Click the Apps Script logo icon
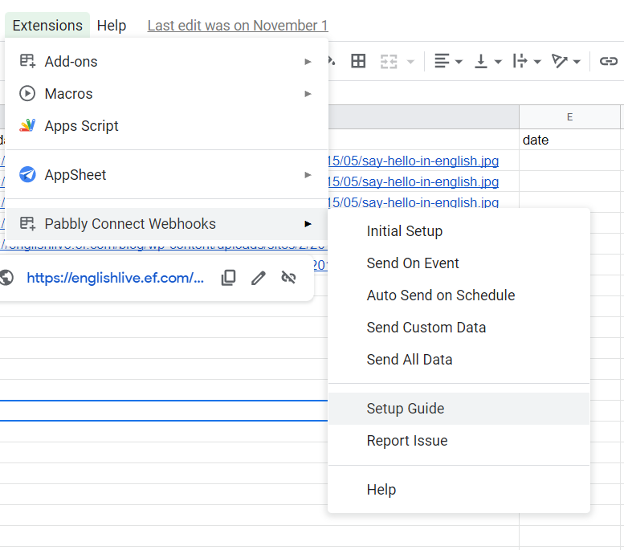624x550 pixels. 27,126
